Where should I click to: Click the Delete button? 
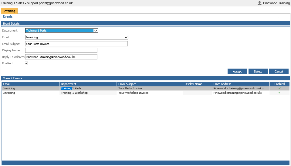click(x=258, y=72)
